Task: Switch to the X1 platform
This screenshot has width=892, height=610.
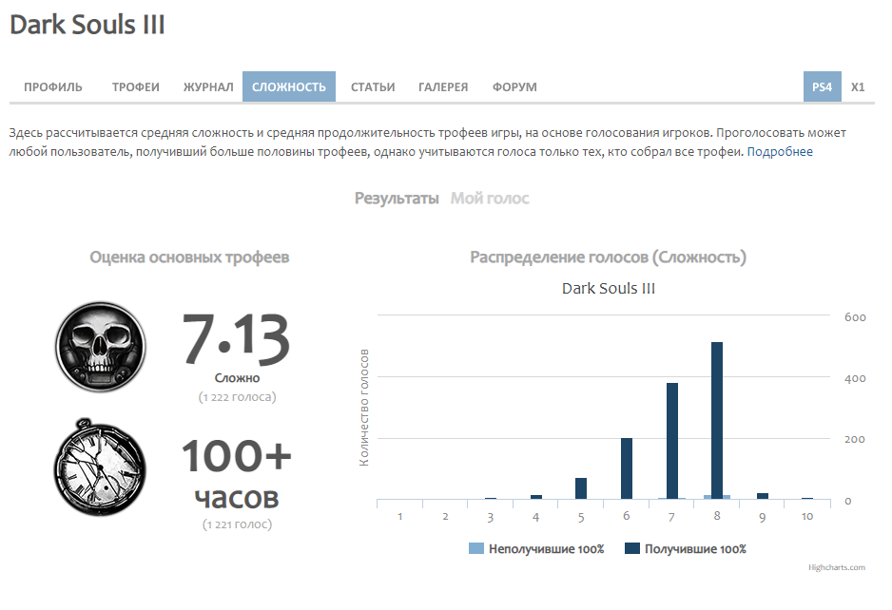Action: (858, 86)
